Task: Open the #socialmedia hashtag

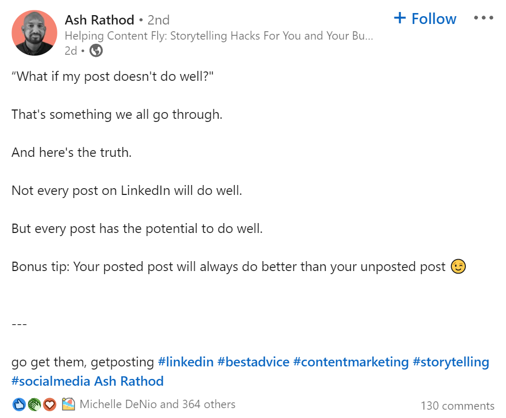Action: click(x=51, y=381)
